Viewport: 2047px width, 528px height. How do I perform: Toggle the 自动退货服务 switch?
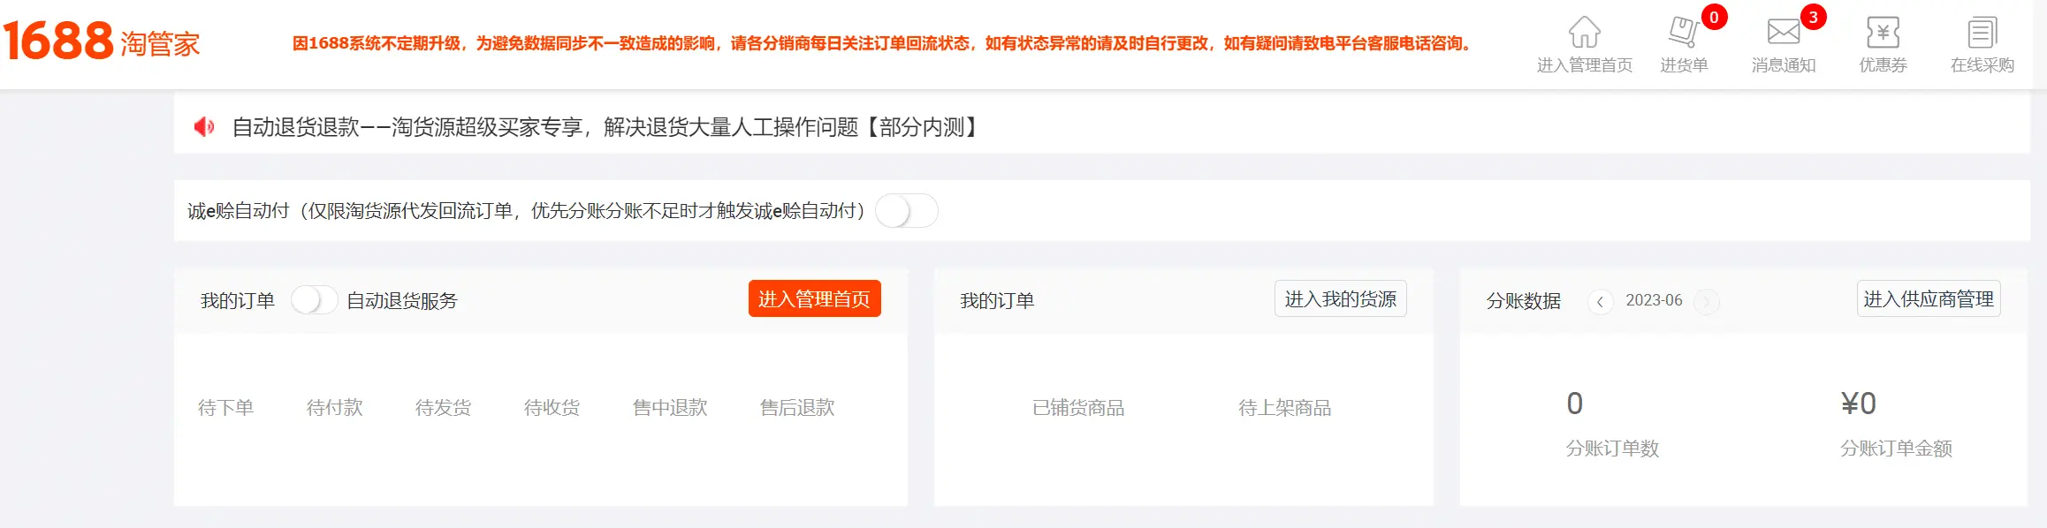(x=314, y=299)
